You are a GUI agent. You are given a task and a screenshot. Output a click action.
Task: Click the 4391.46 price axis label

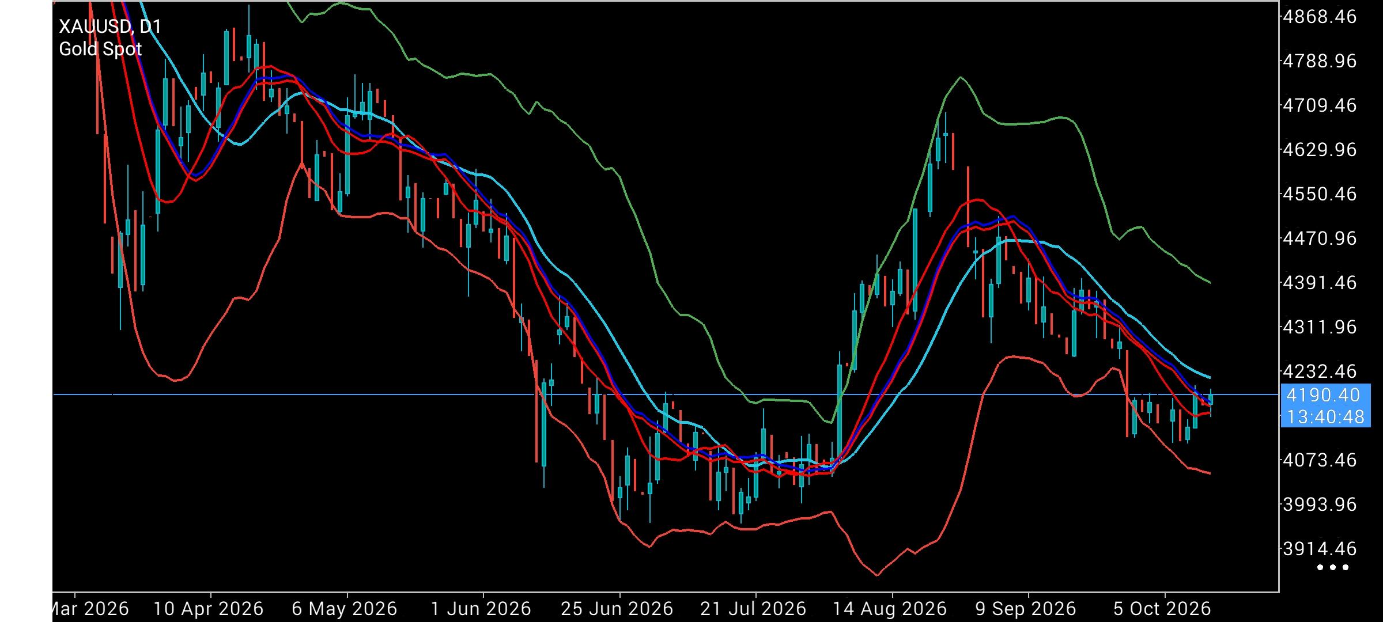(1320, 282)
